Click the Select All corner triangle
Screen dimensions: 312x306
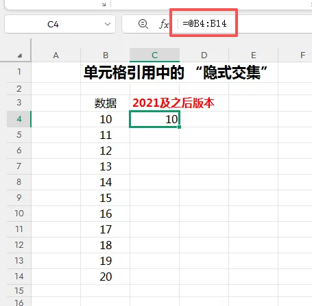(20, 55)
